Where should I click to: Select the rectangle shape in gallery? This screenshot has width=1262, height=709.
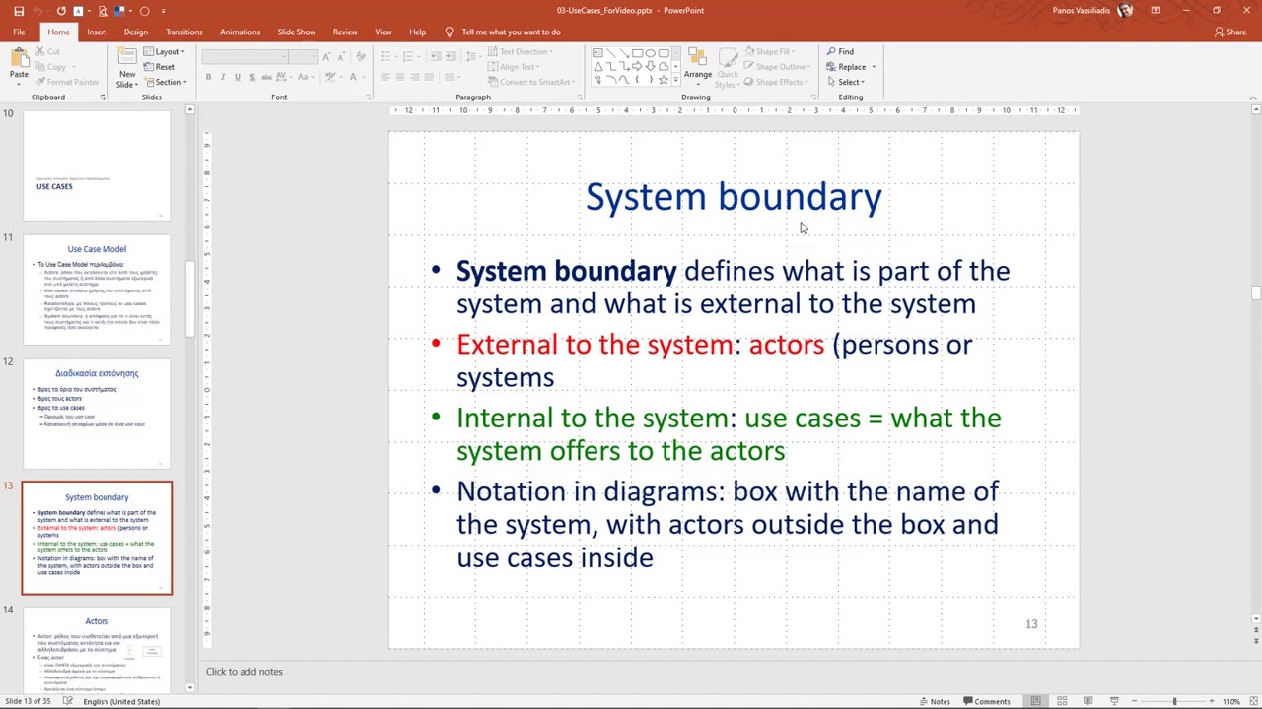(637, 53)
